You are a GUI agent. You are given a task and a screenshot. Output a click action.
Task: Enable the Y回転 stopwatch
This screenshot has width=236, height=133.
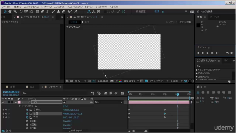[27, 125]
